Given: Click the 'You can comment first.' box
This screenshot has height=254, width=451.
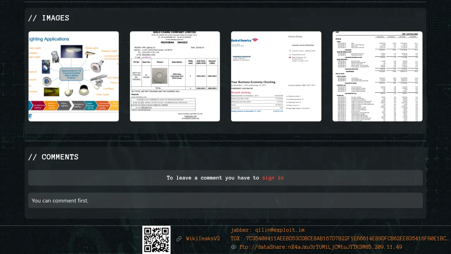Looking at the screenshot, I should pyautogui.click(x=225, y=200).
